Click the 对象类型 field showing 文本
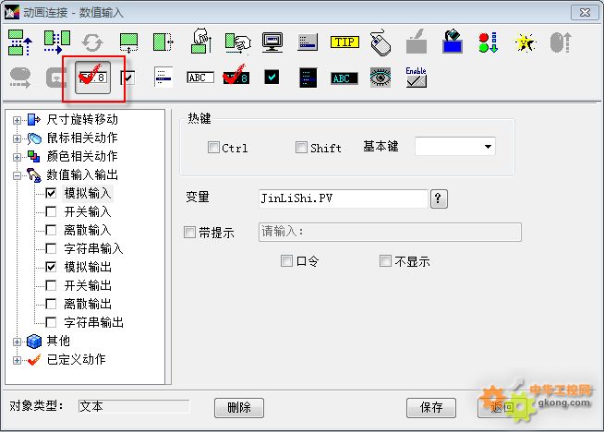 tap(134, 406)
